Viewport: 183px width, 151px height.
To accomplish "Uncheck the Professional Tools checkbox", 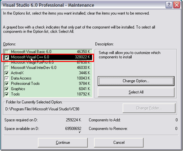I will 7,83.
